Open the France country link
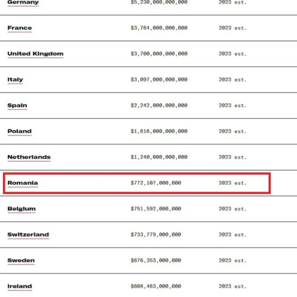This screenshot has height=297, width=297. 20,28
